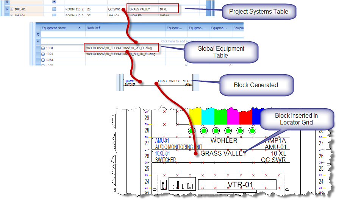Select the 1024 equipment name cell
This screenshot has width=339, height=204.
pyautogui.click(x=50, y=54)
